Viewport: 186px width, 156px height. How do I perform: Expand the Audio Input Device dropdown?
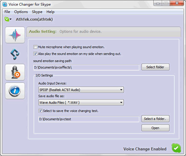[x=121, y=90]
